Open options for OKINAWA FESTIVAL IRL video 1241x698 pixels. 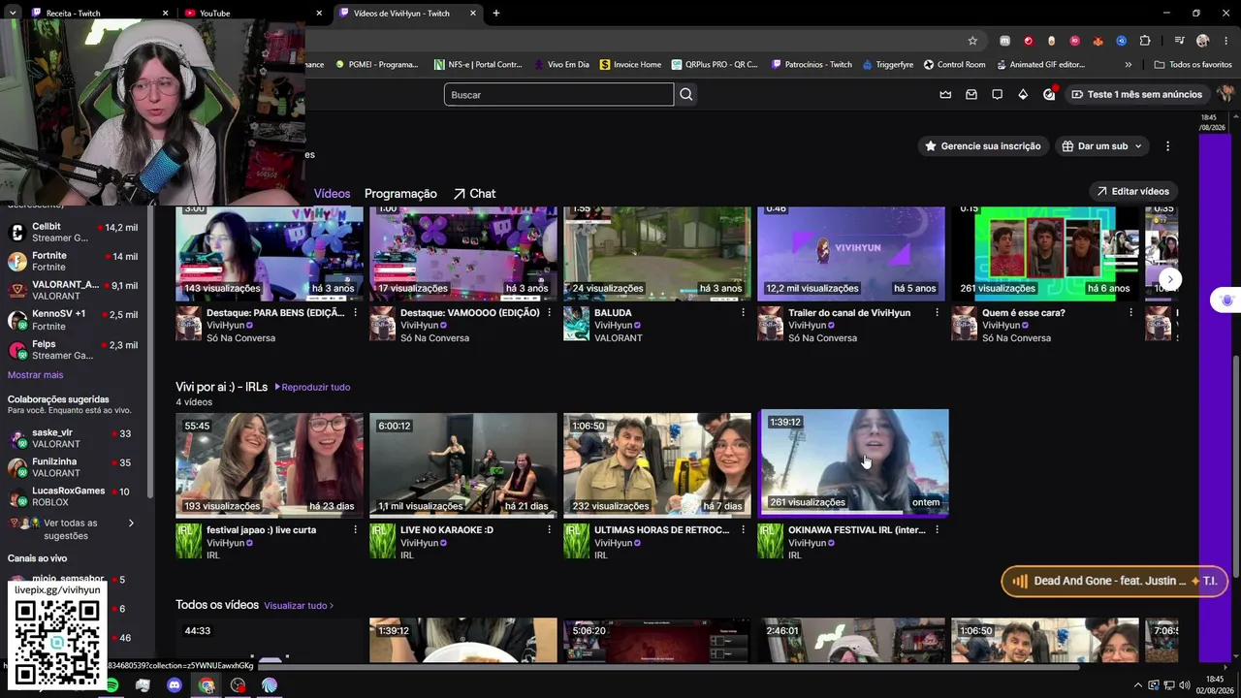(x=937, y=530)
